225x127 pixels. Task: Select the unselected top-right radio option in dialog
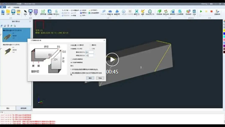(x=90, y=45)
